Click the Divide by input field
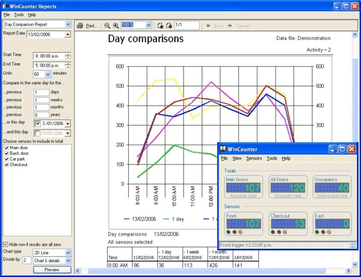Viewport: 361px width, 277px height. 27,260
